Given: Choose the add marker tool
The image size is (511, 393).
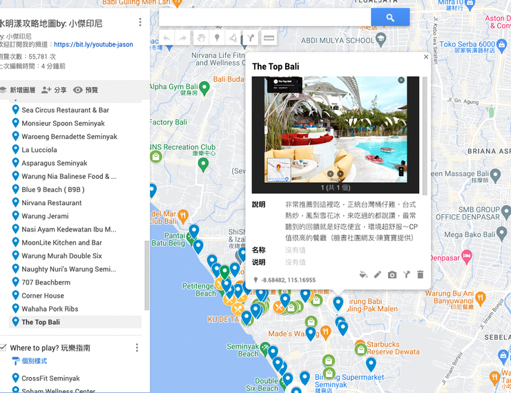Looking at the screenshot, I should [x=217, y=38].
